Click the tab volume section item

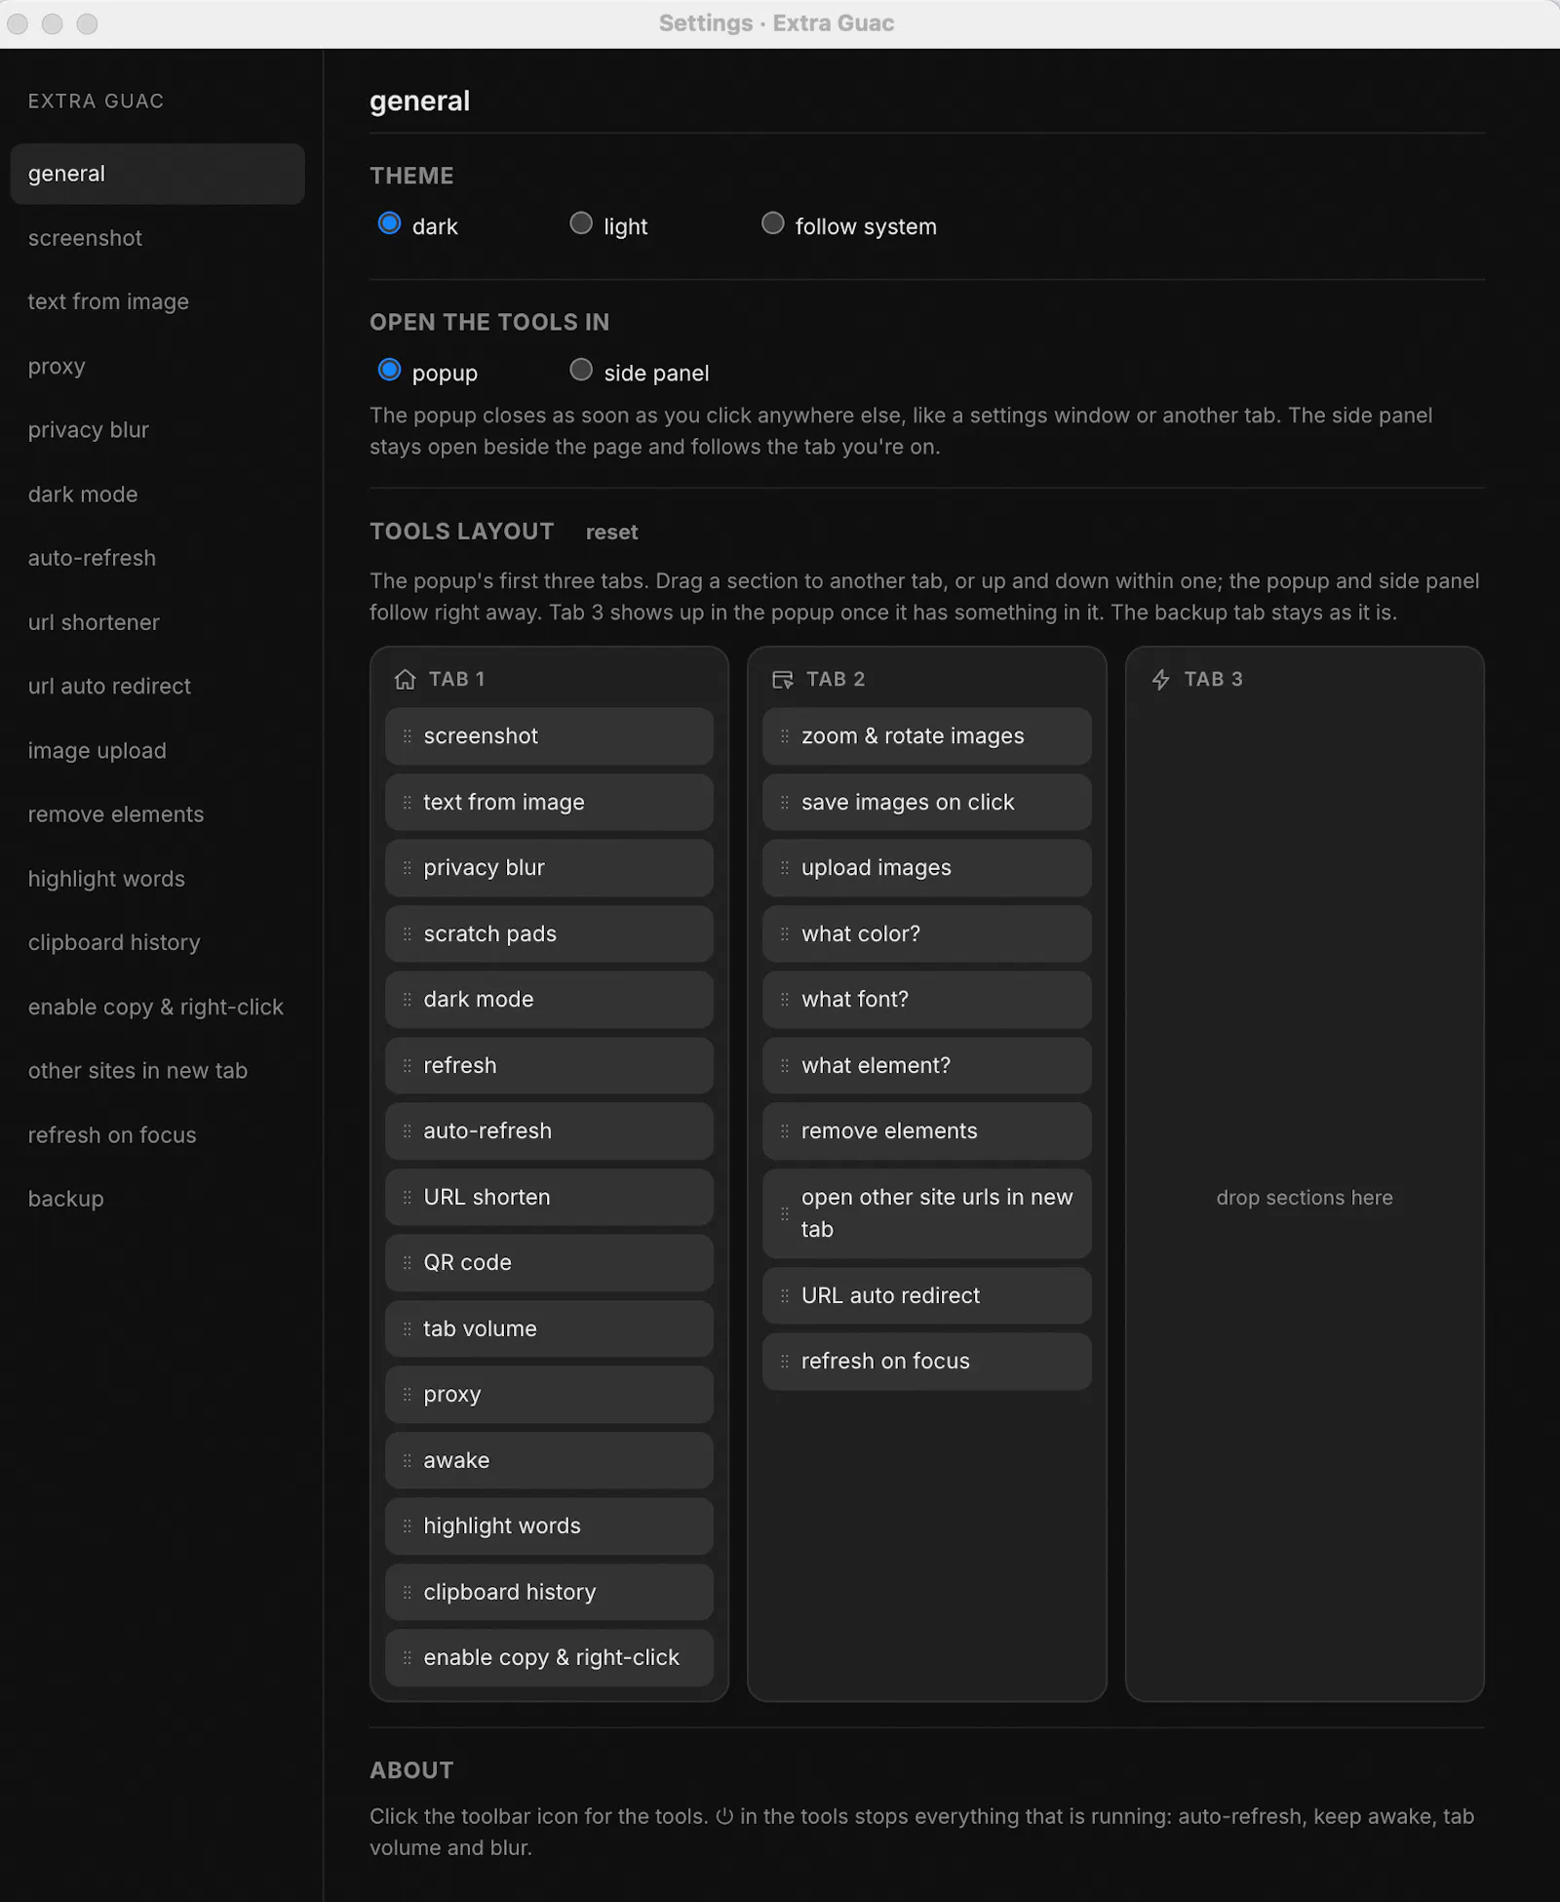549,1329
